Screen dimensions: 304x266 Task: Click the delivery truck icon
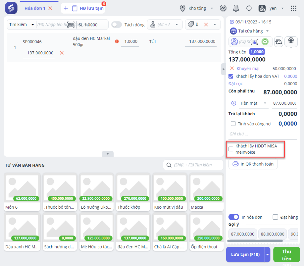(x=278, y=42)
